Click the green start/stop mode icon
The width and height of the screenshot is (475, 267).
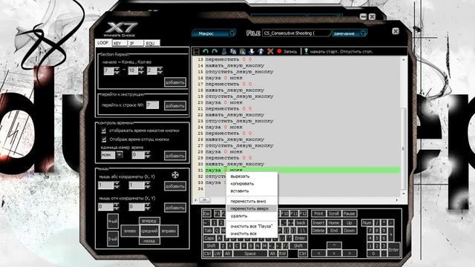[x=306, y=51]
